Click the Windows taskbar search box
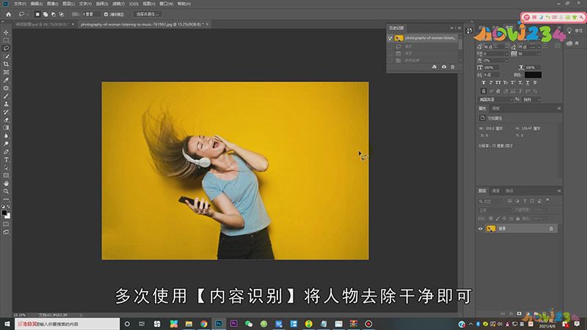This screenshot has width=587, height=330. pyautogui.click(x=68, y=324)
